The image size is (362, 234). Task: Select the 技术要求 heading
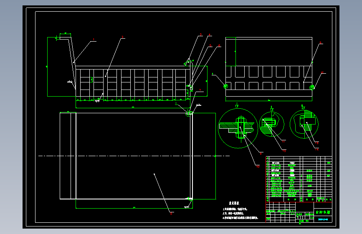pyautogui.click(x=234, y=203)
